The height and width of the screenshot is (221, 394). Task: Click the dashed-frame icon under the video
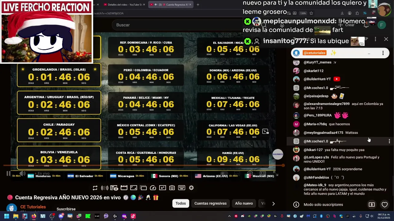tap(143, 188)
